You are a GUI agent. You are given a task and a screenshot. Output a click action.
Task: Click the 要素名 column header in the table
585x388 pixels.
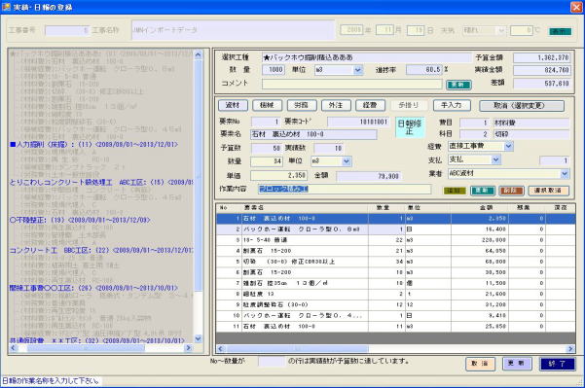click(305, 208)
